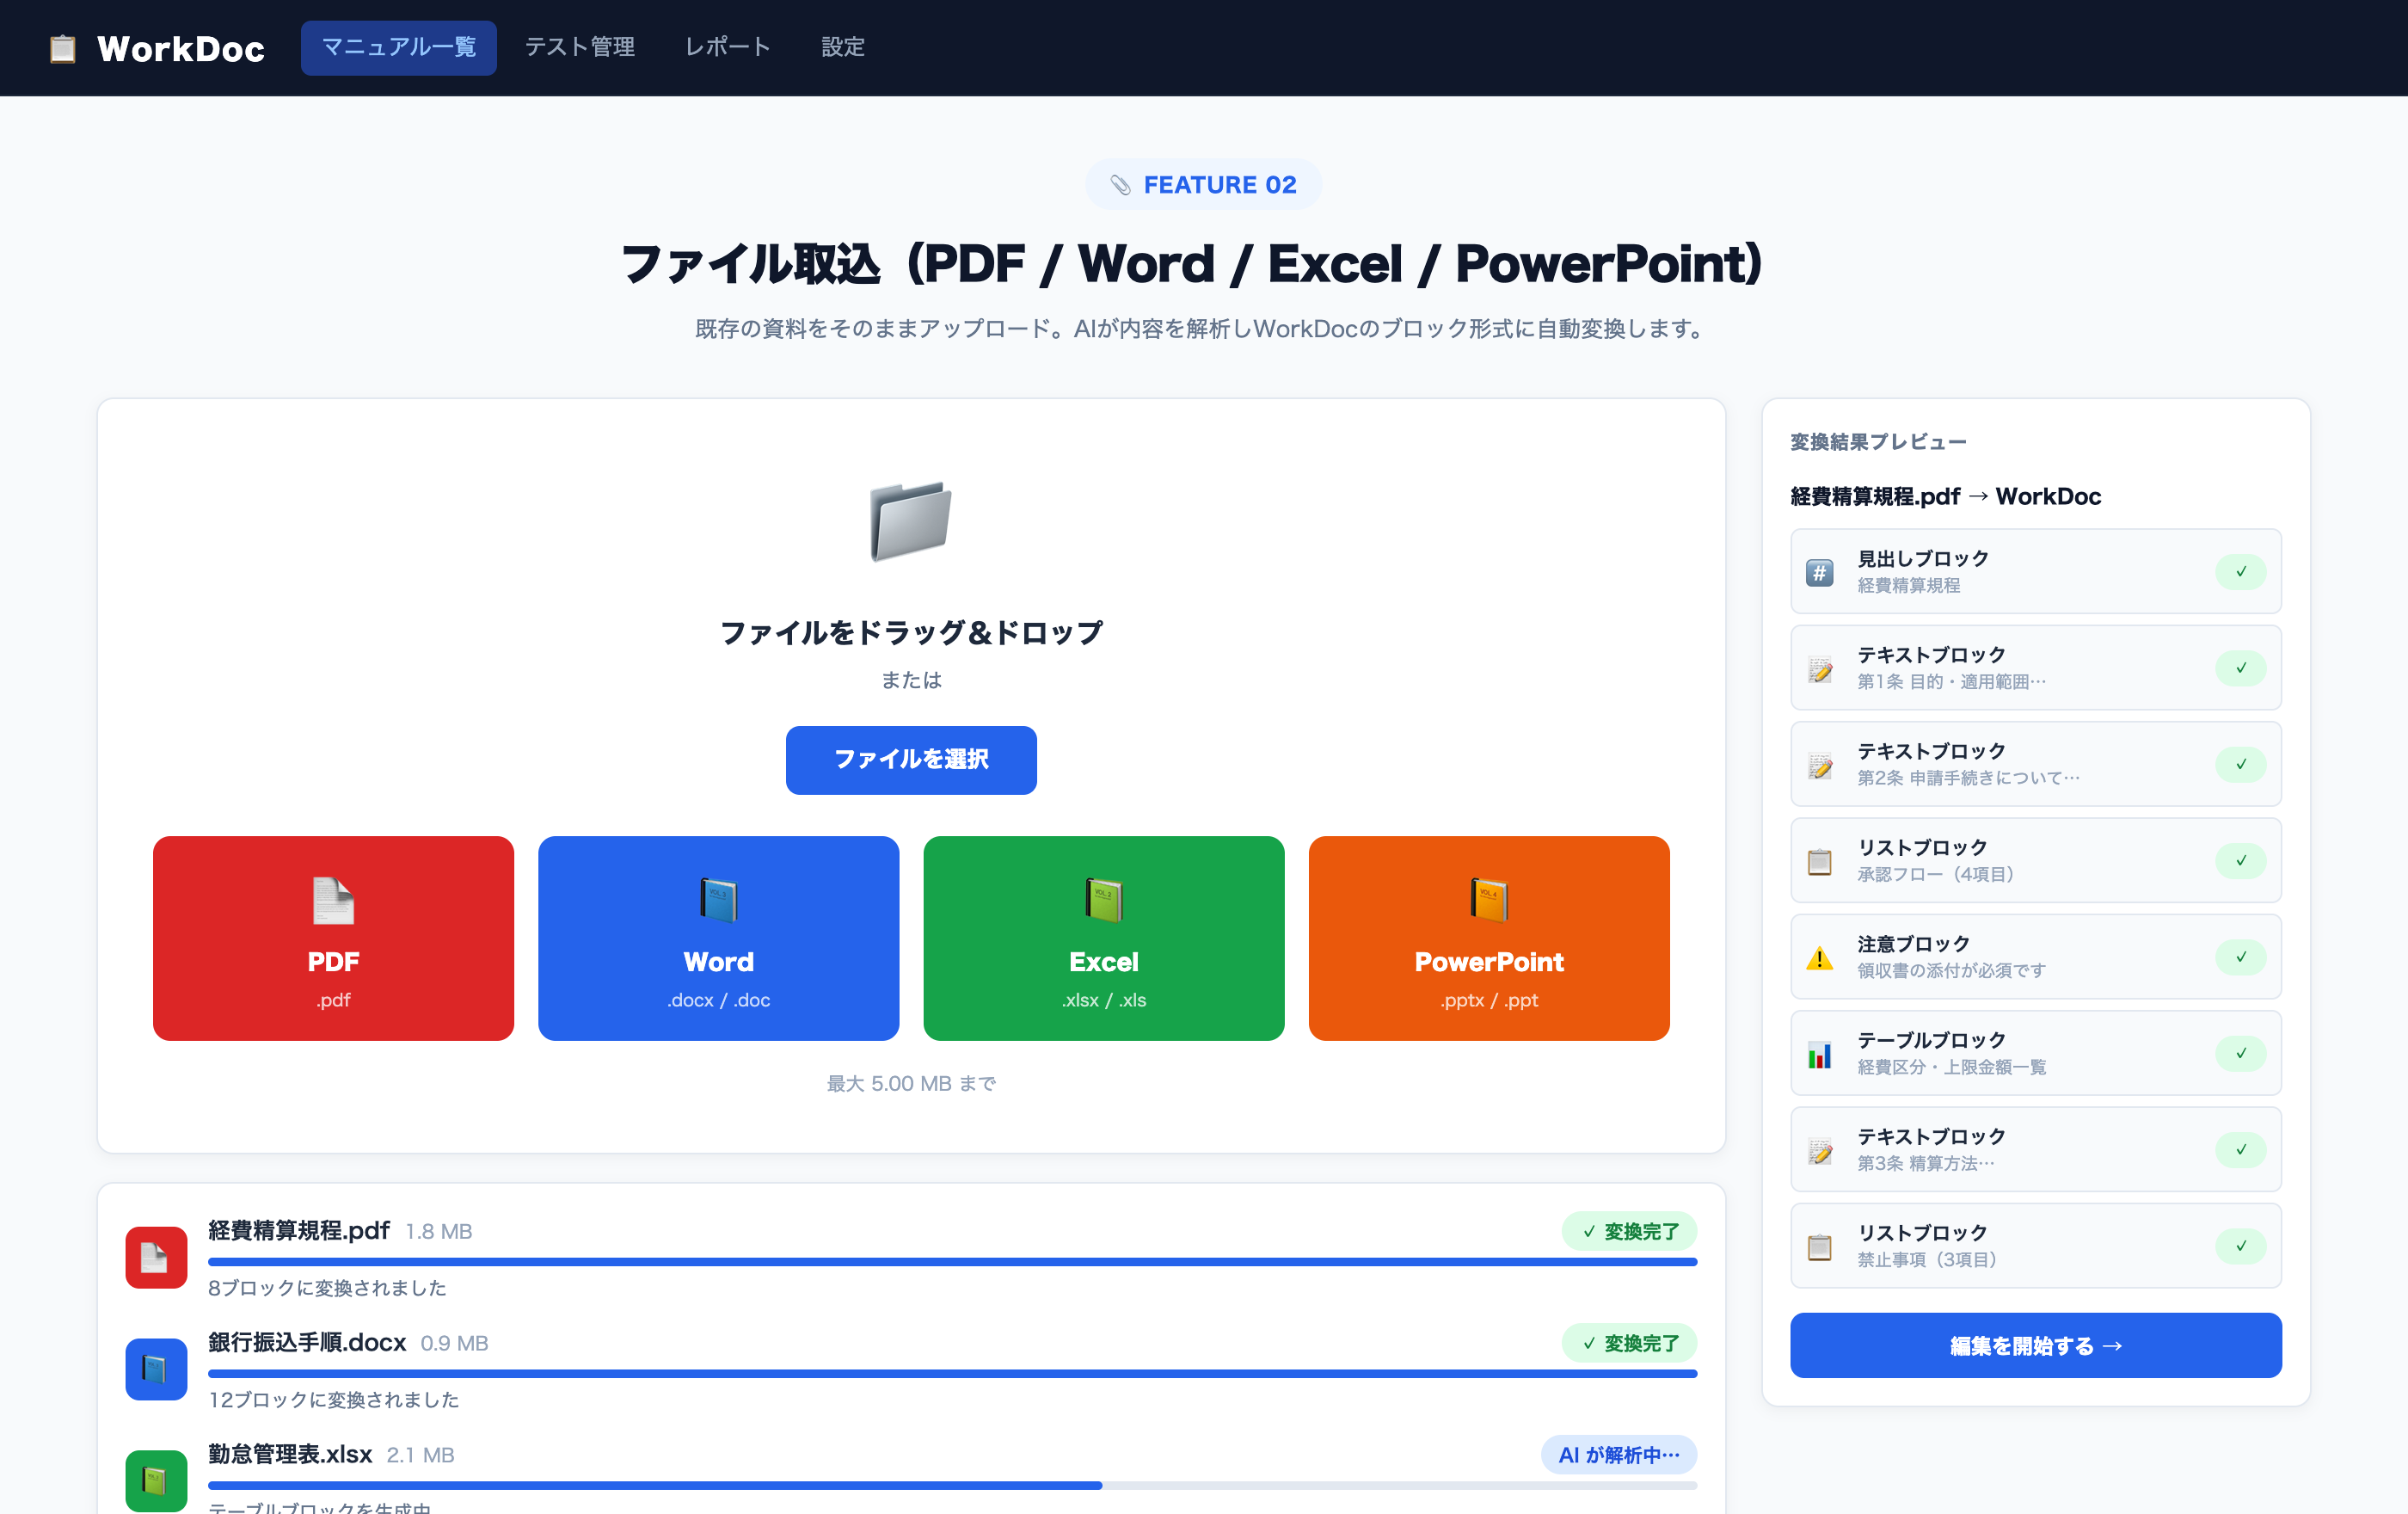Click the check badge on 見出しブロック
This screenshot has height=1514, width=2408.
point(2241,572)
